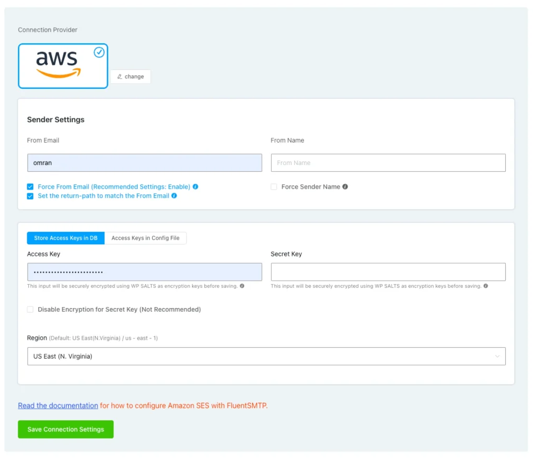Viewport: 535px width, 460px height.
Task: Click Save Connection Settings button
Action: click(66, 429)
